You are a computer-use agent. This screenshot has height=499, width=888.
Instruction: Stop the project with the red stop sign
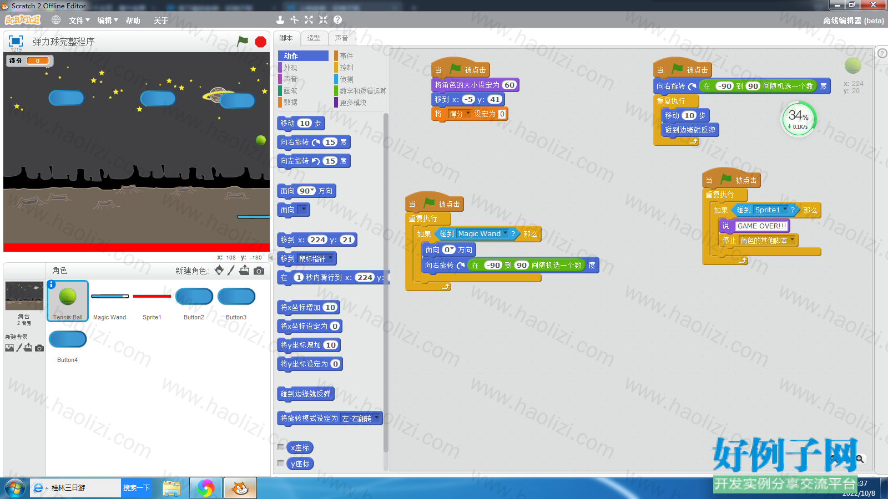(x=261, y=42)
